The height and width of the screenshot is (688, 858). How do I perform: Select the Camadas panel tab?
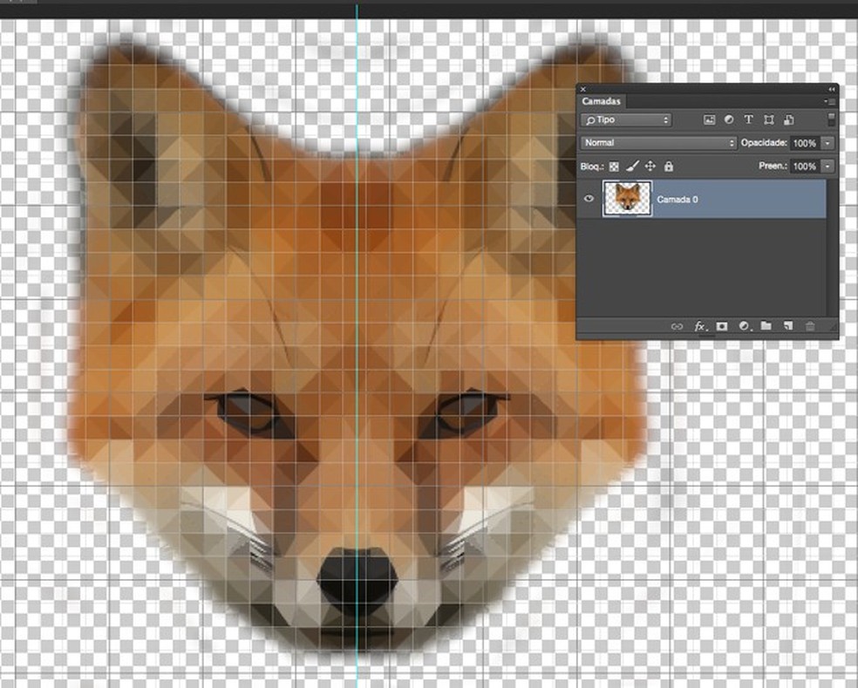tap(600, 102)
